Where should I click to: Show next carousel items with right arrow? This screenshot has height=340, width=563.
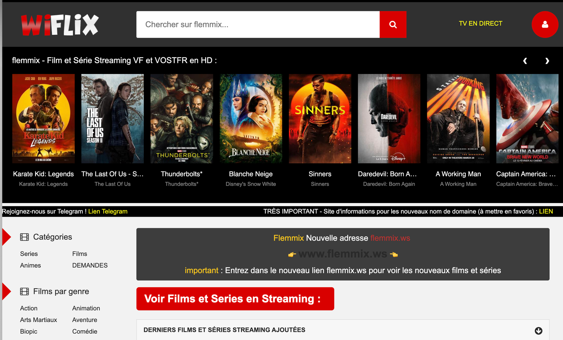point(547,61)
